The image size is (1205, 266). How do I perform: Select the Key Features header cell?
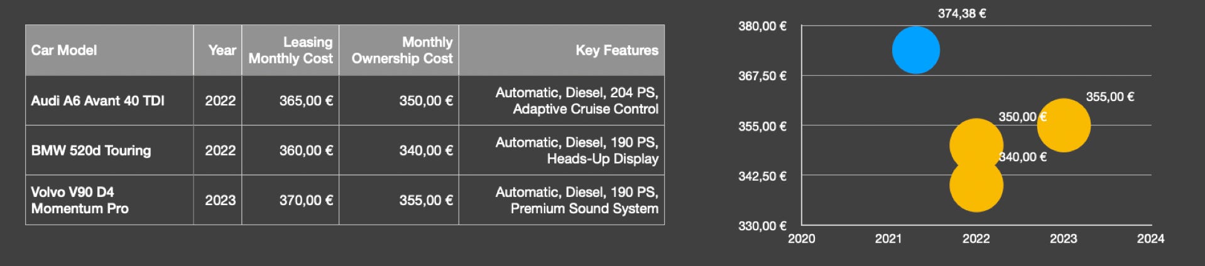coord(562,50)
